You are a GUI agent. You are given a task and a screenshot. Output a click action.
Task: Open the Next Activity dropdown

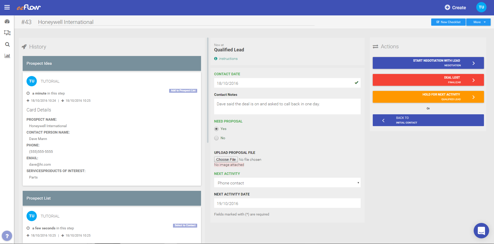[x=287, y=183]
